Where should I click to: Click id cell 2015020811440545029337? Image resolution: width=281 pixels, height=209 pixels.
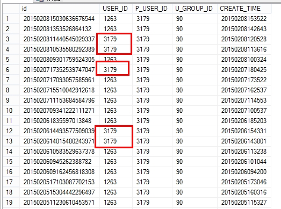click(x=59, y=39)
